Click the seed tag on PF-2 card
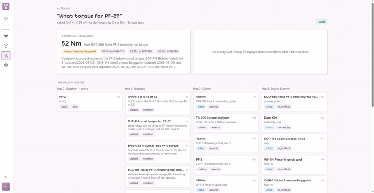374x193 pixels. tap(64, 107)
